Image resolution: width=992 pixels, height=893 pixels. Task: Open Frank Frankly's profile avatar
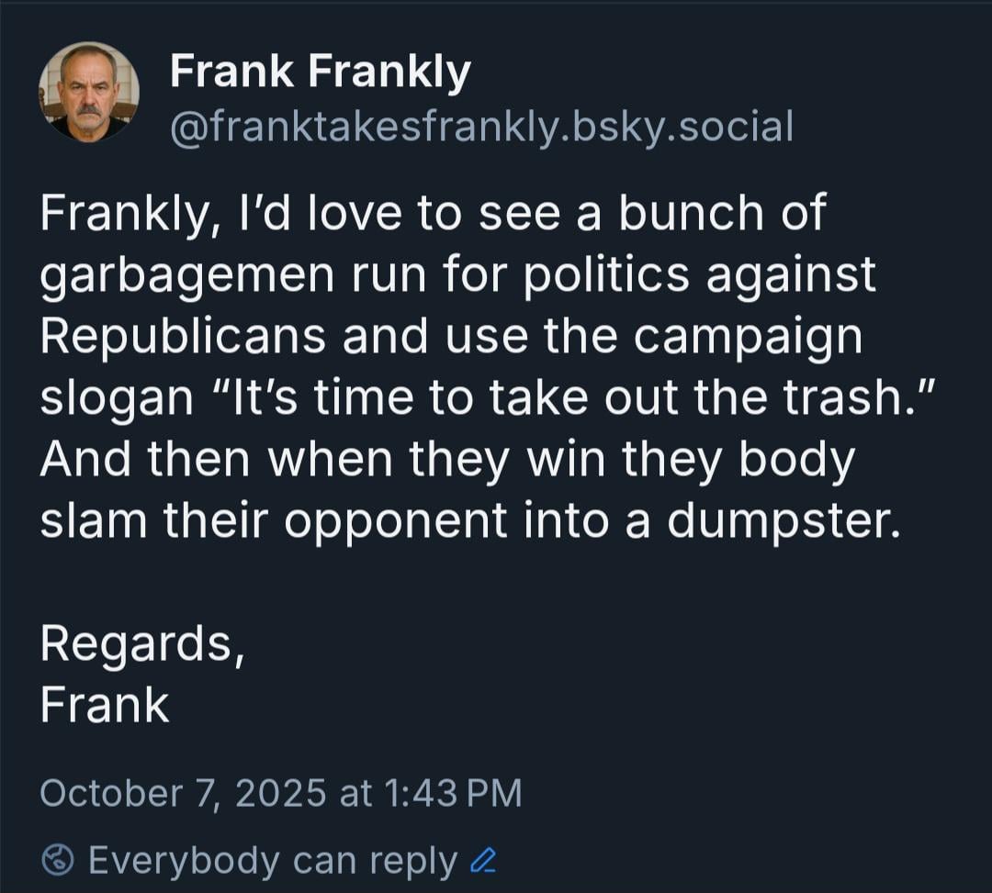pos(88,93)
